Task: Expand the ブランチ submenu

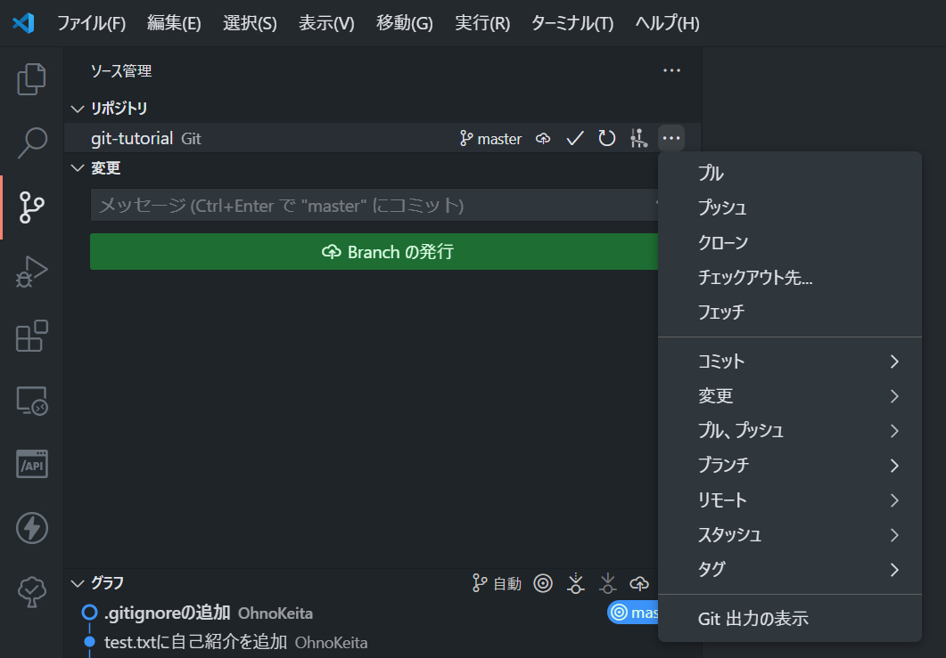Action: [x=790, y=465]
